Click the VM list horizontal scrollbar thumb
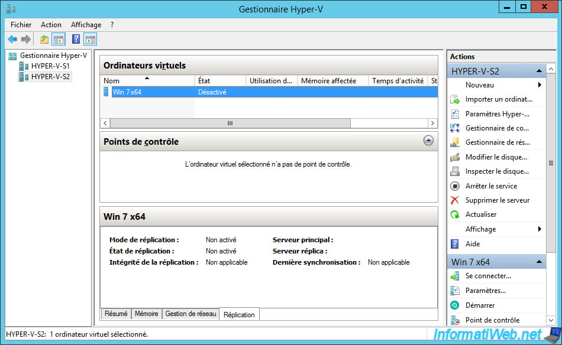562x345 pixels. click(230, 123)
